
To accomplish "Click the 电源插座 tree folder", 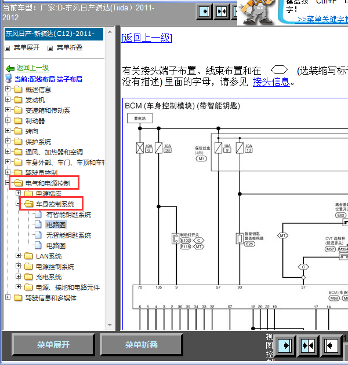I will tap(49, 194).
